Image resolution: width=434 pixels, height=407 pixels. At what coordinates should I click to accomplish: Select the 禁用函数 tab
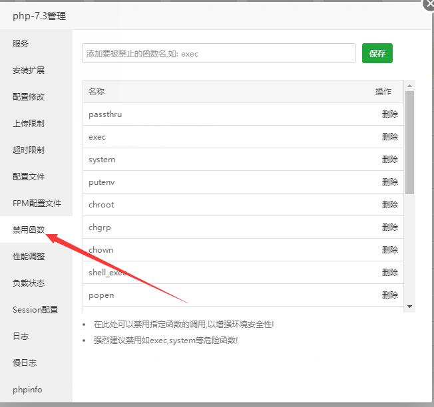(29, 230)
